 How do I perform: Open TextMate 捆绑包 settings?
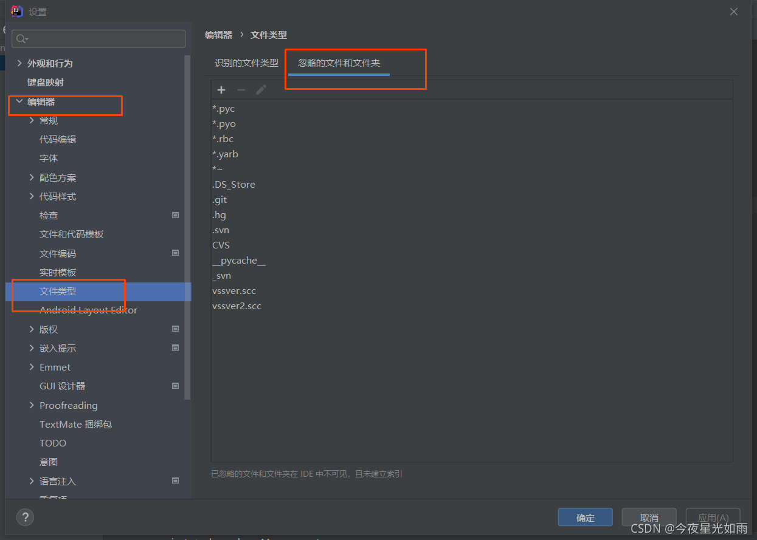[x=75, y=424]
